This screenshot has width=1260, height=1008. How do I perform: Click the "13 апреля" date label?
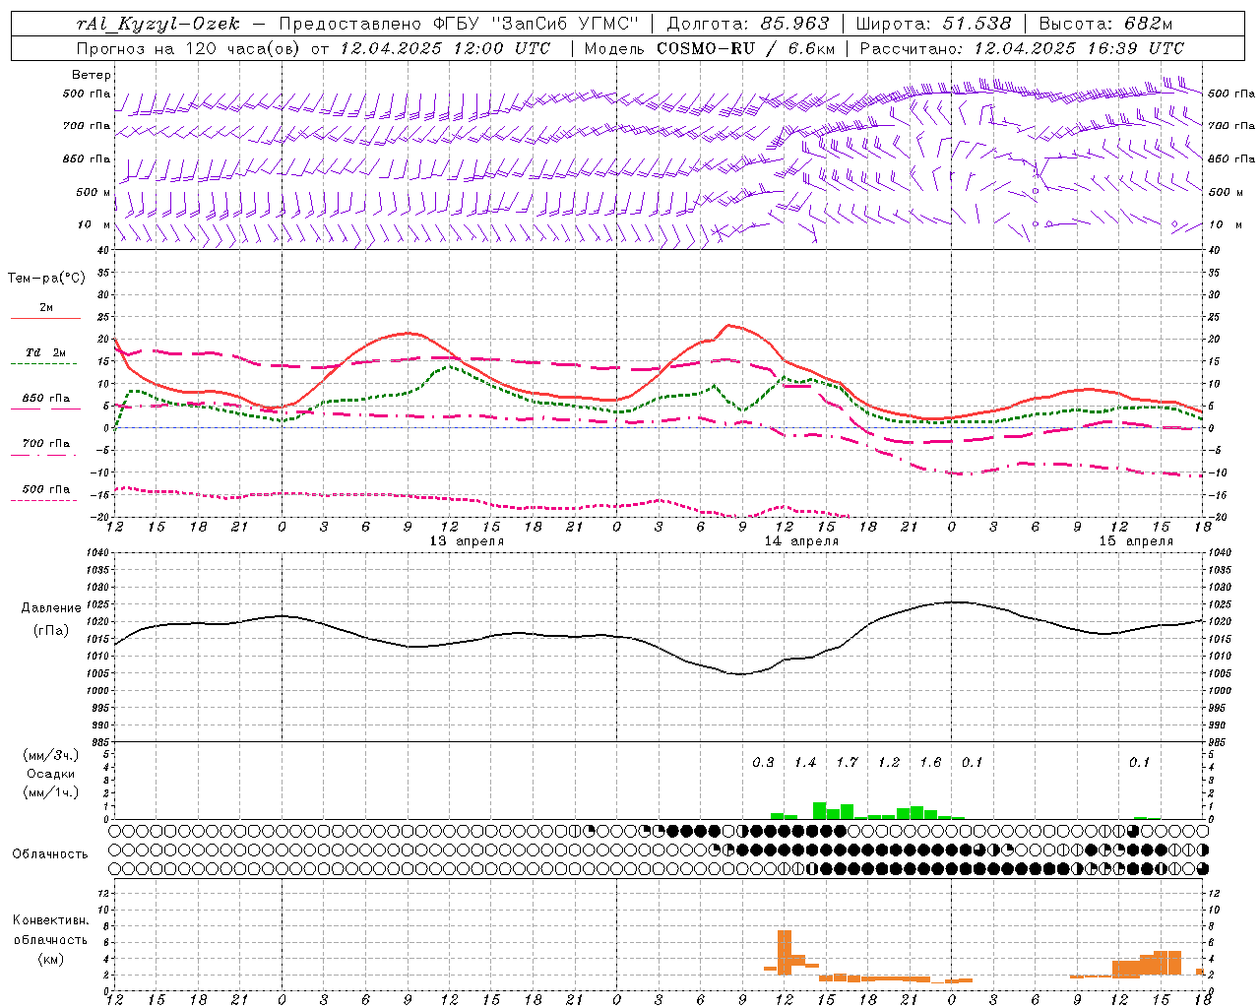click(467, 541)
